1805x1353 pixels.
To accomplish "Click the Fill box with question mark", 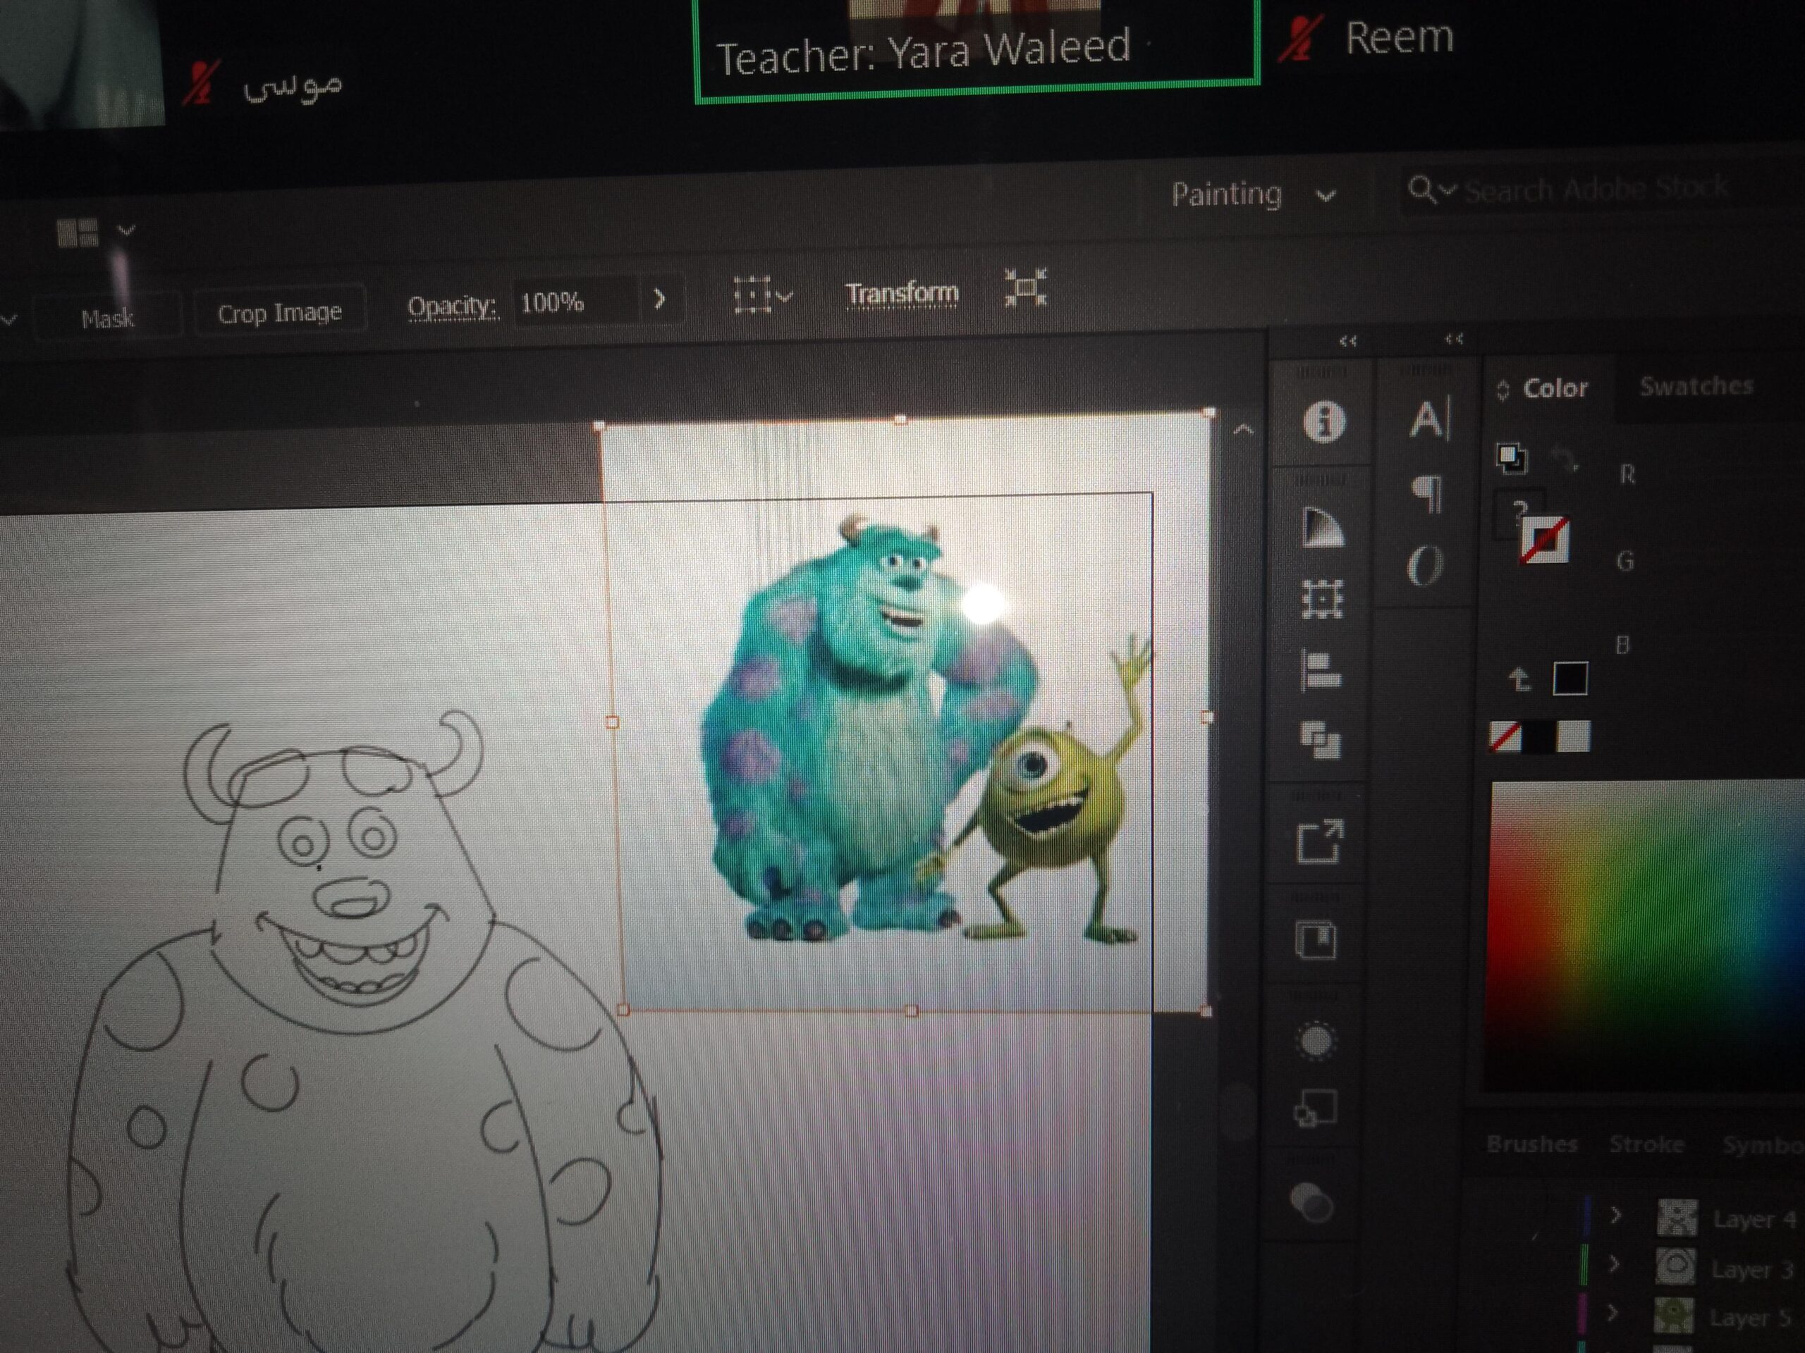I will tap(1519, 514).
